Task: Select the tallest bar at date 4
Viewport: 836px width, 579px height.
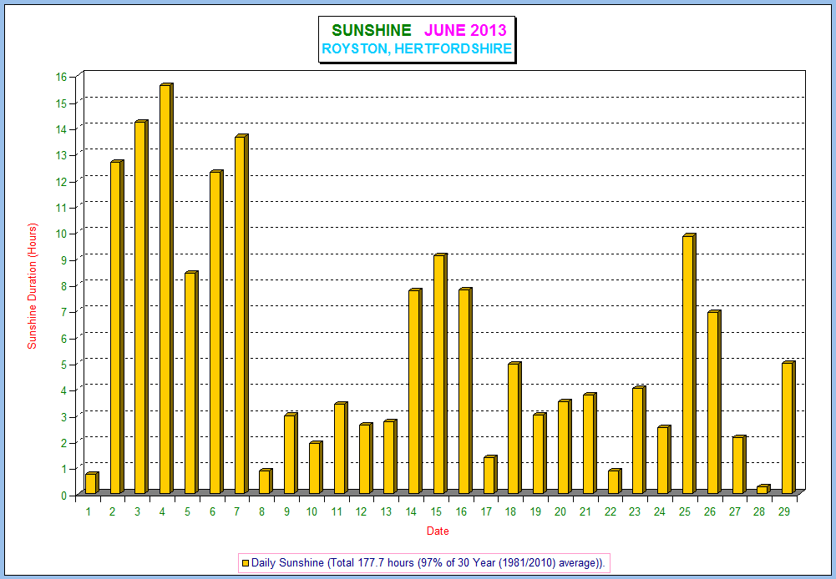Action: tap(167, 288)
